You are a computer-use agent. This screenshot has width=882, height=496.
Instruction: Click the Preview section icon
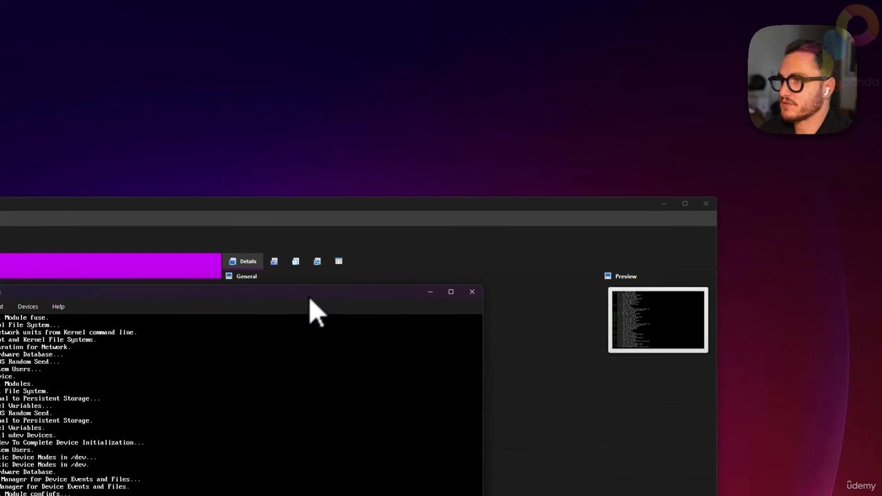[x=608, y=276]
